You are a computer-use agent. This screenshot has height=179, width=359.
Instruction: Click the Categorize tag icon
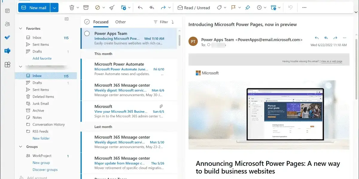[219, 8]
